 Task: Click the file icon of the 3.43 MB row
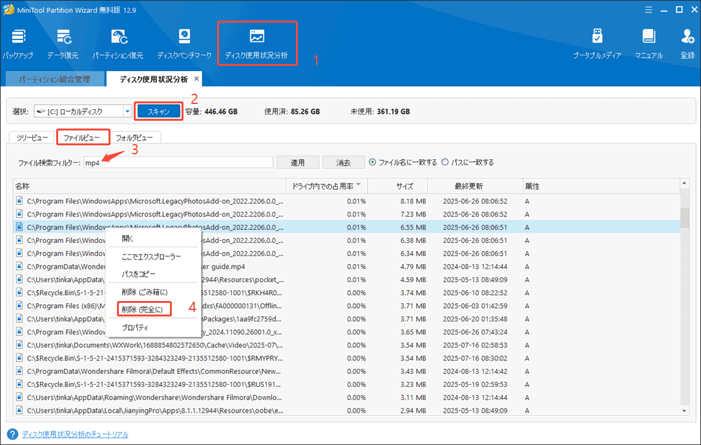tap(19, 371)
